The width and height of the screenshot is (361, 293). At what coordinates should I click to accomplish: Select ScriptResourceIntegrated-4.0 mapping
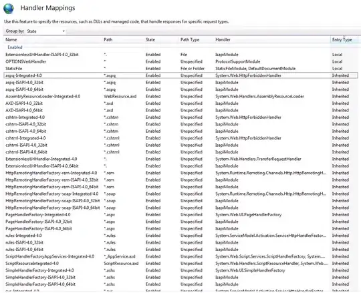[180, 264]
